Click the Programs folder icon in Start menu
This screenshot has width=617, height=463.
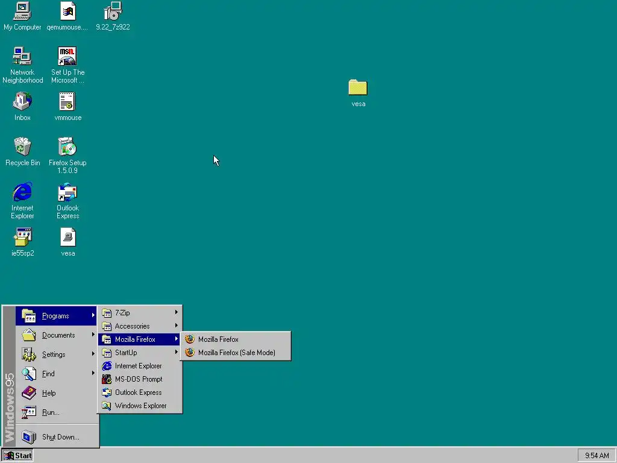29,316
